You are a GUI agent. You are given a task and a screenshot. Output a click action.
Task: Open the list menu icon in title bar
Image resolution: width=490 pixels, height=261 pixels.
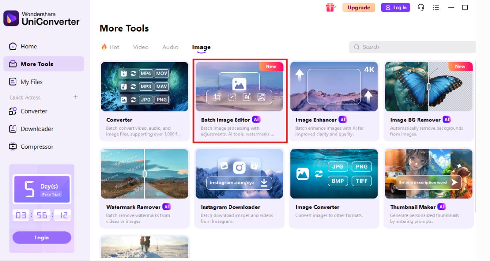pyautogui.click(x=436, y=7)
